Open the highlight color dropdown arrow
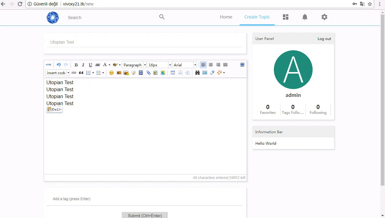 (120, 65)
